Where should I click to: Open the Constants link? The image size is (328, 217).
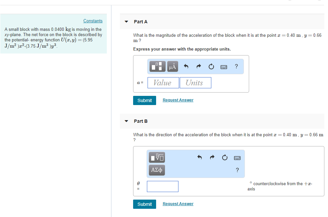[93, 21]
